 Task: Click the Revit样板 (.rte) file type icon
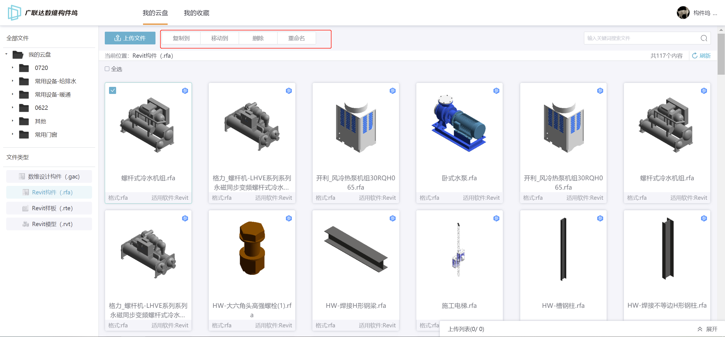pyautogui.click(x=25, y=208)
